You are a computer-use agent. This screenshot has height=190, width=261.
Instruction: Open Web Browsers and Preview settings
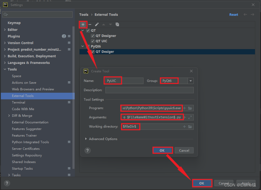pyautogui.click(x=33, y=89)
